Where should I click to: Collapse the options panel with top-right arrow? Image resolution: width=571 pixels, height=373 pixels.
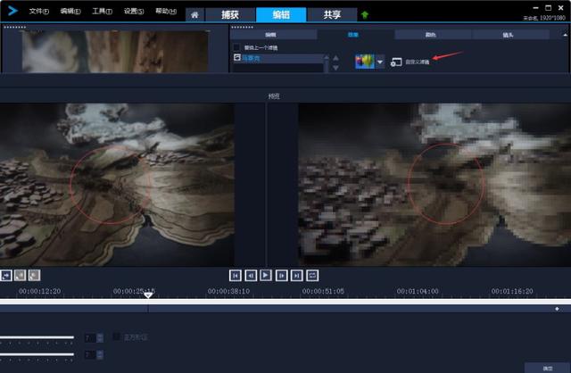tap(565, 35)
